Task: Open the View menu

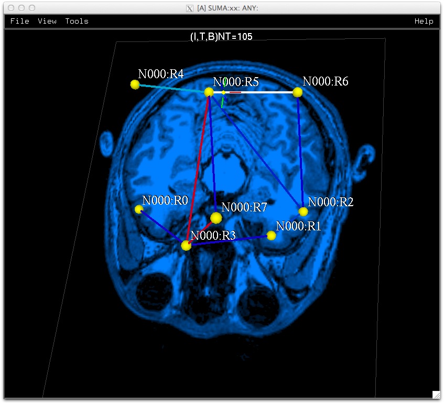Action: (47, 21)
